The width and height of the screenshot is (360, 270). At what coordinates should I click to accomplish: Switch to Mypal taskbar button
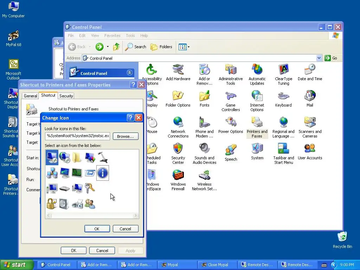pyautogui.click(x=178, y=265)
